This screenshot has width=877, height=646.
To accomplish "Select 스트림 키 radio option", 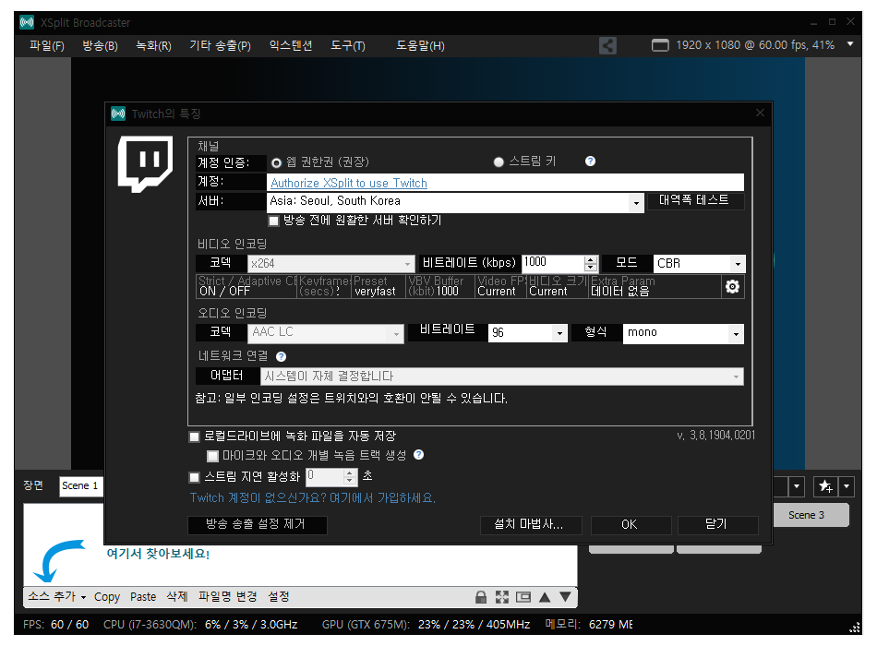I will point(499,162).
